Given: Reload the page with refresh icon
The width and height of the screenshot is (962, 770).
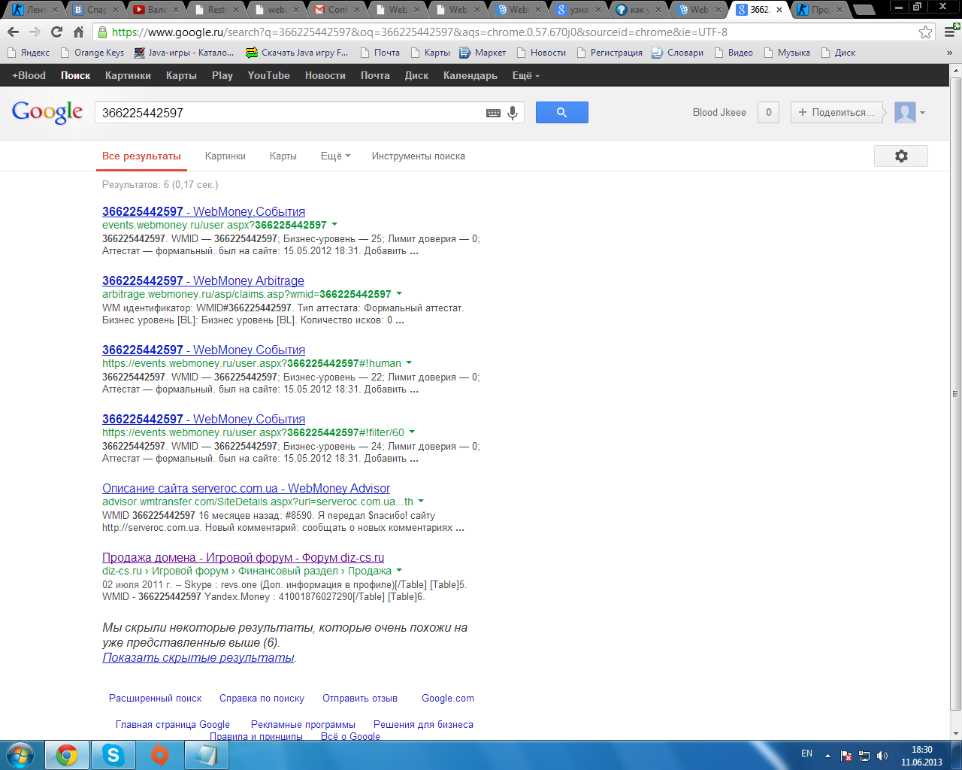Looking at the screenshot, I should pyautogui.click(x=56, y=32).
